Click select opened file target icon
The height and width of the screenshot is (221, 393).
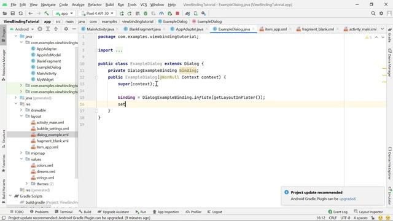(40, 29)
